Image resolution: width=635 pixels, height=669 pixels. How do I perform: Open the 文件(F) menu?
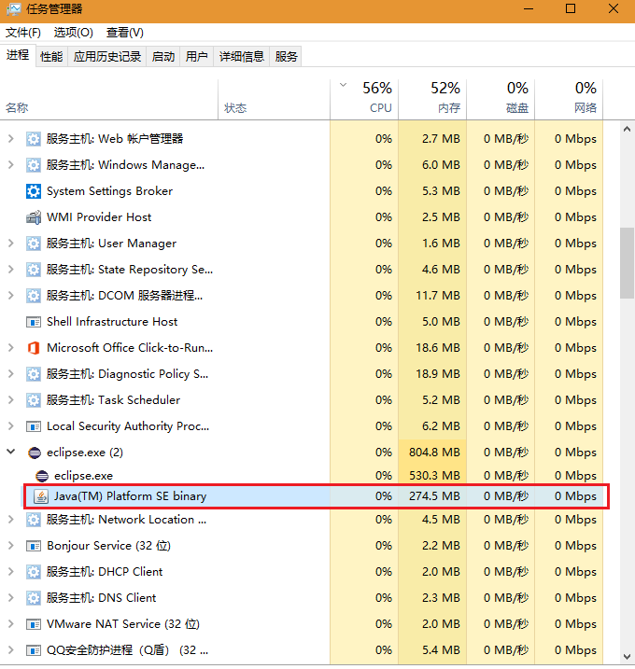[x=23, y=33]
